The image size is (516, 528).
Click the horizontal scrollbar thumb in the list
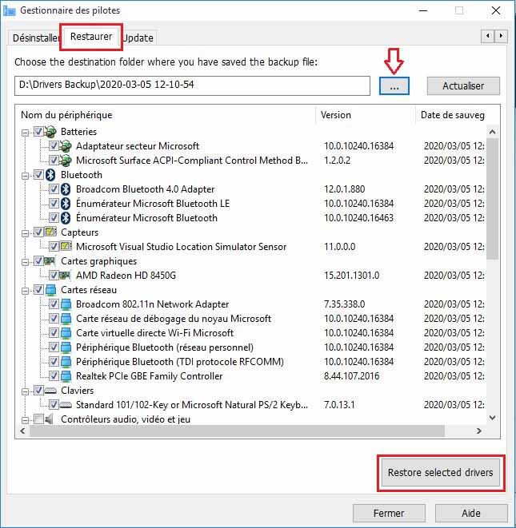[x=237, y=431]
